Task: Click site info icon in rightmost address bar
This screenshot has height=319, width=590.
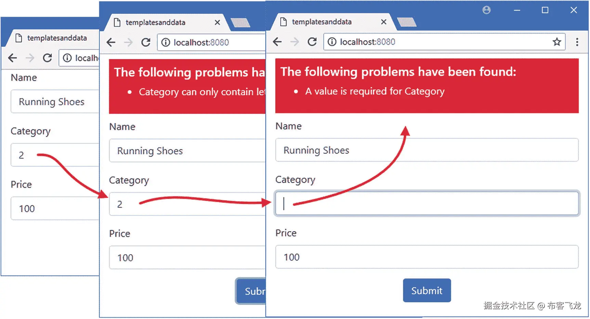Action: tap(332, 42)
